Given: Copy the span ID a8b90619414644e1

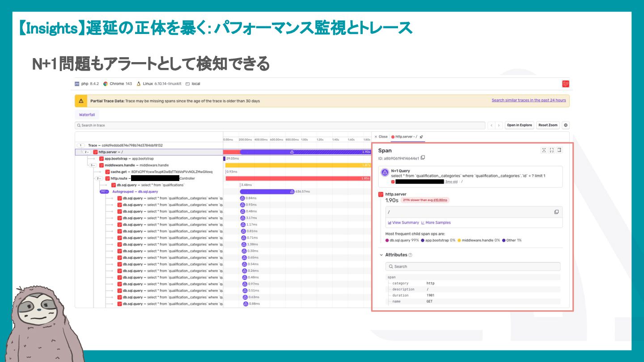Looking at the screenshot, I should pyautogui.click(x=423, y=158).
